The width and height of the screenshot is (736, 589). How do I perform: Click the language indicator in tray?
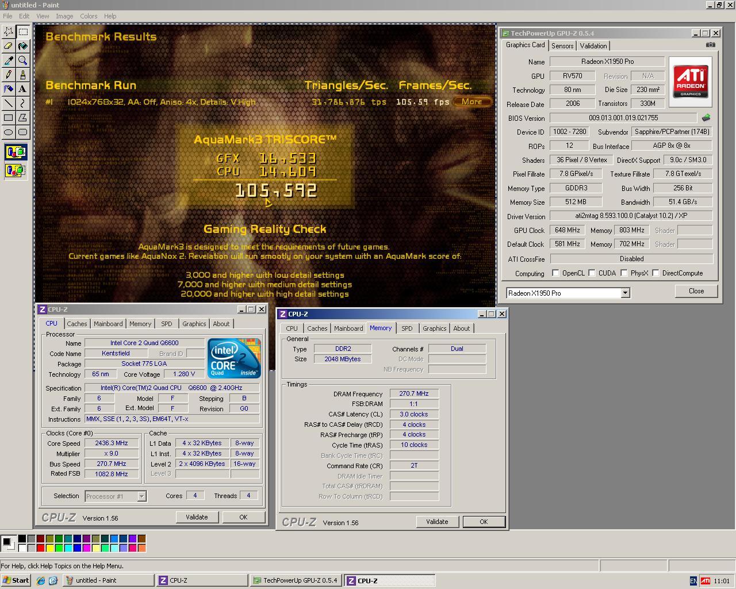point(693,581)
